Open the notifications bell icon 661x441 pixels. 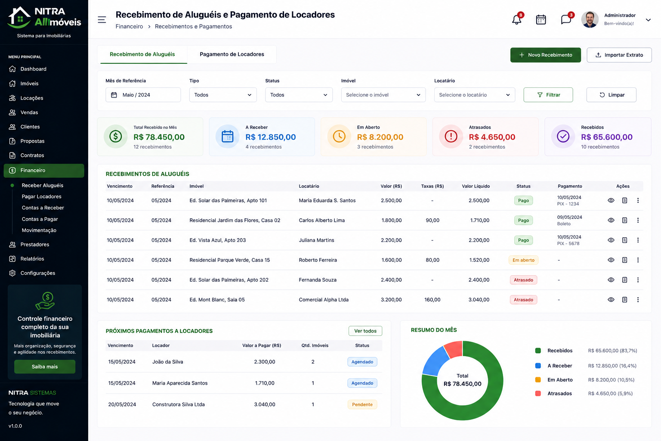[517, 20]
